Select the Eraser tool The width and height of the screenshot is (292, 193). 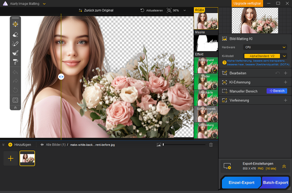[x=15, y=34]
